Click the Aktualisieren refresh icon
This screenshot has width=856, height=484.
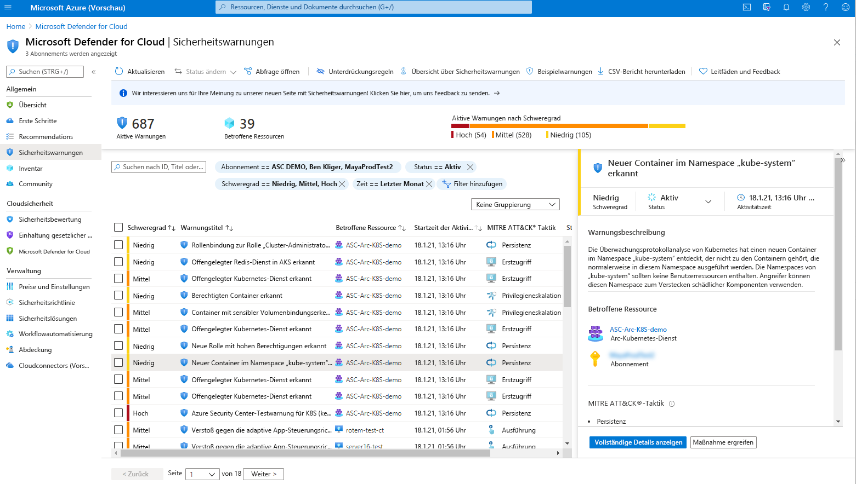coord(119,71)
